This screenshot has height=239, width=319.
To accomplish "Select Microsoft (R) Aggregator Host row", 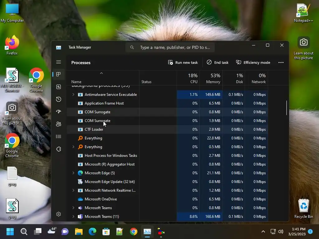I will (167, 164).
